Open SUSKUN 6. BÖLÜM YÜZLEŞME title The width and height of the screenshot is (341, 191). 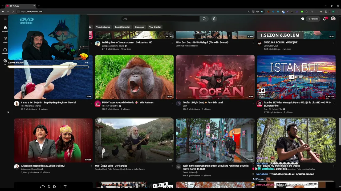(281, 42)
